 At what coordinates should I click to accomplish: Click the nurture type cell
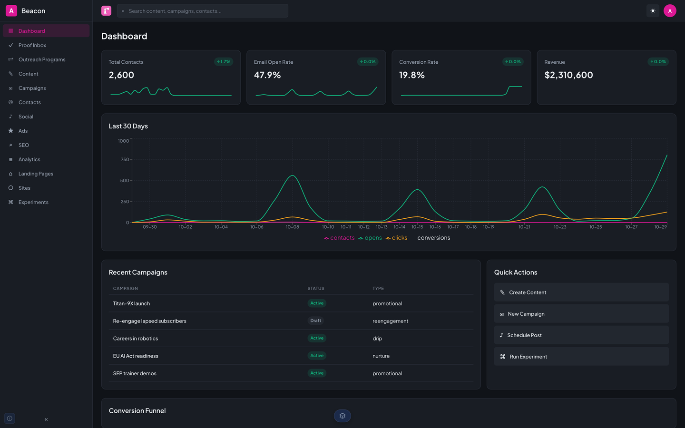click(x=381, y=356)
